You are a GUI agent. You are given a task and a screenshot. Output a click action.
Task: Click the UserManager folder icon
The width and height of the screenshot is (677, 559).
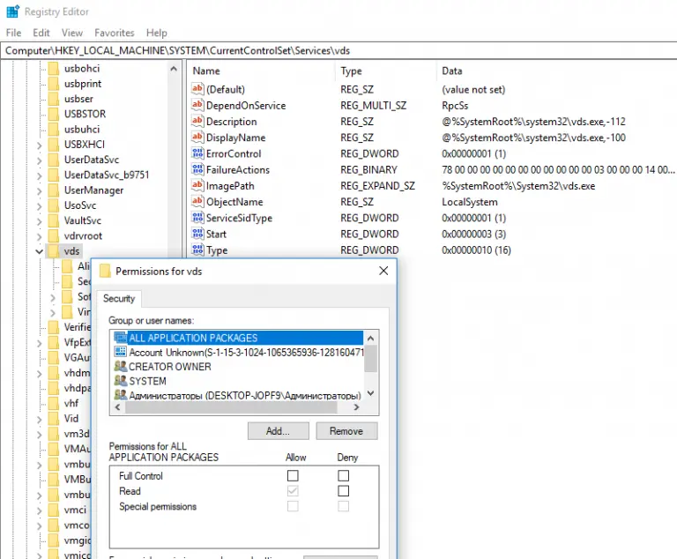coord(53,190)
